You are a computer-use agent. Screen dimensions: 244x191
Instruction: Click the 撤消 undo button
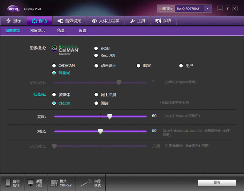(217, 183)
